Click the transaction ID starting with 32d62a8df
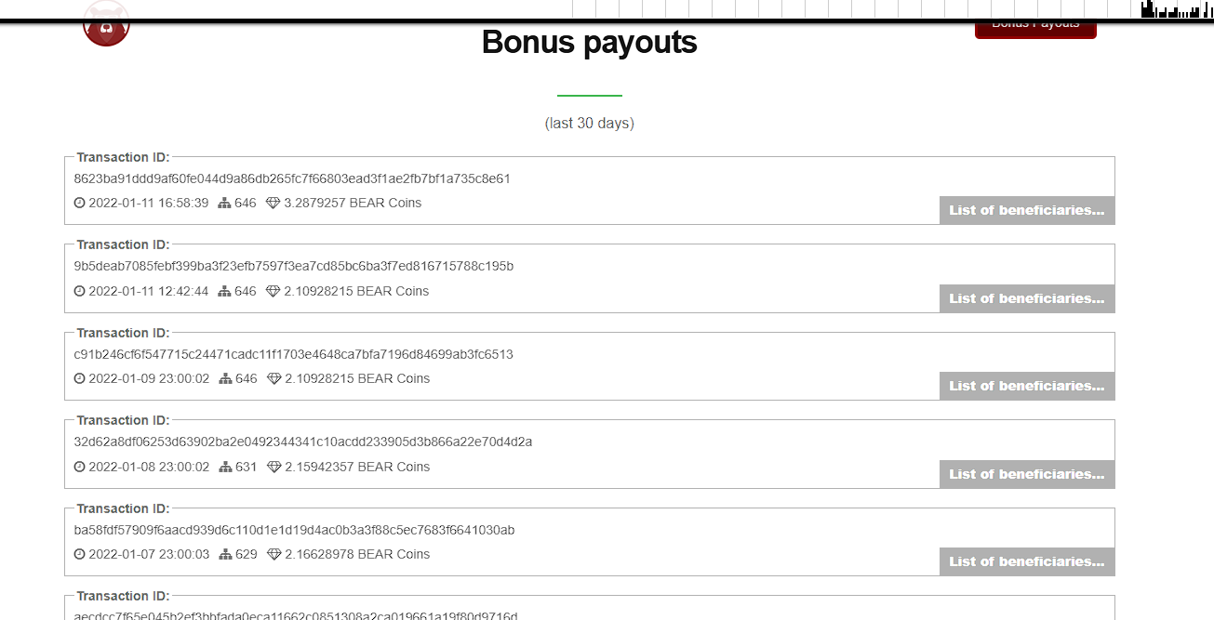The image size is (1214, 620). 302,442
